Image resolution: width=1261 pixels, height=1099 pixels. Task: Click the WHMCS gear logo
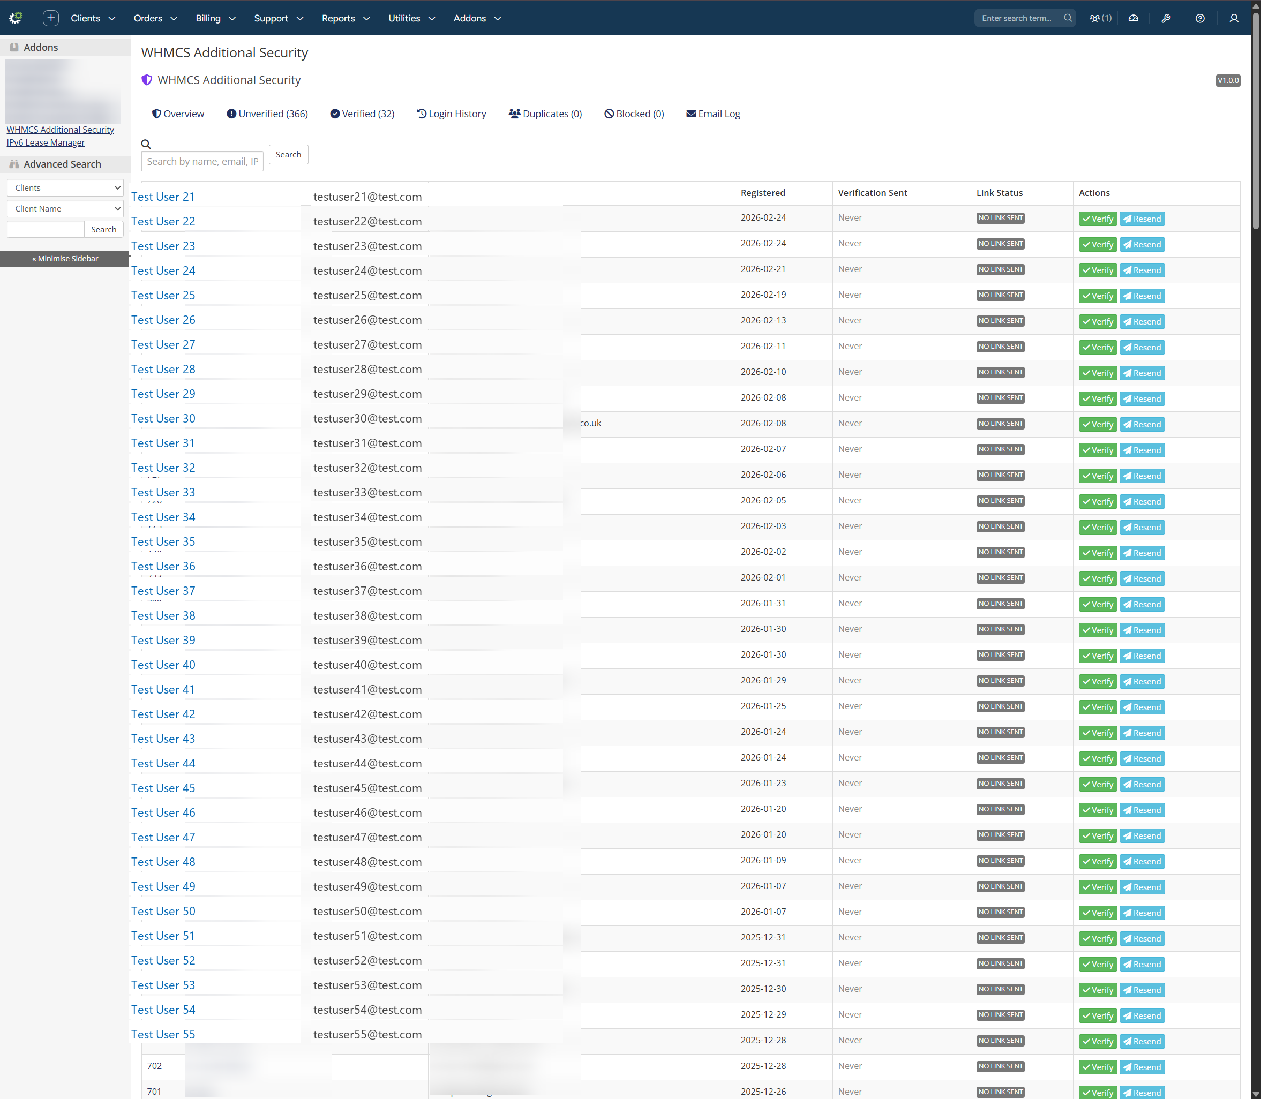[x=16, y=18]
